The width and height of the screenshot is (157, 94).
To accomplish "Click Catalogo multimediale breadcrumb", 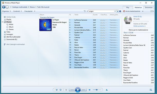I will [x=20, y=7].
